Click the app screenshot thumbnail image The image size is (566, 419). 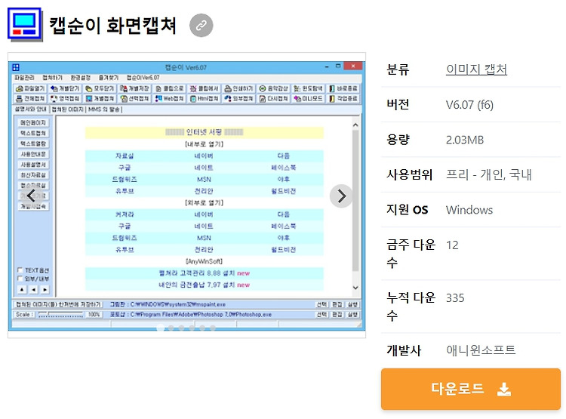tap(186, 196)
